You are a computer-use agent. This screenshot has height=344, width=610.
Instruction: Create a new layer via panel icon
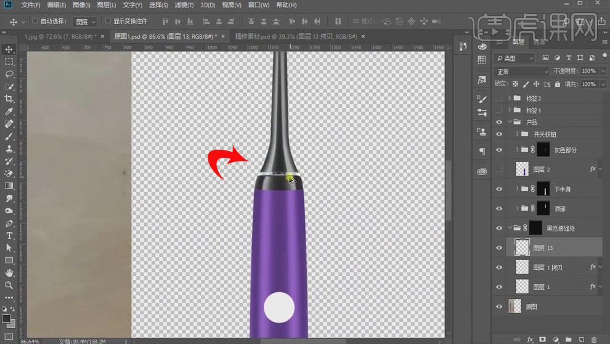581,339
